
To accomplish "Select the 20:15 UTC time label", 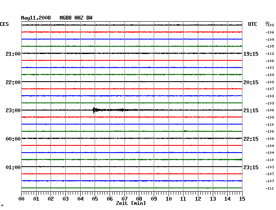I will pyautogui.click(x=251, y=82).
